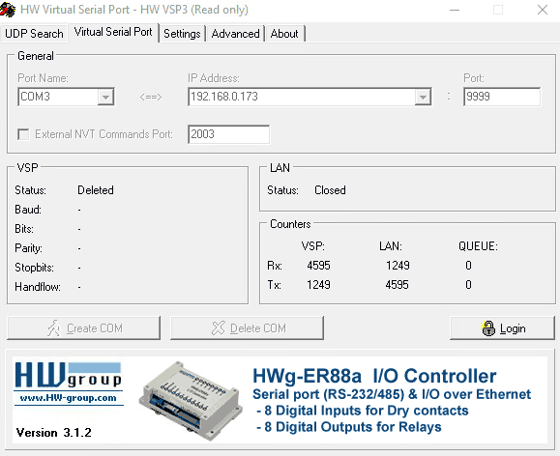Open the Port Name COM3 dropdown arrow
This screenshot has height=456, width=560.
click(105, 97)
